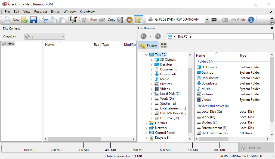
Task: Select Work (D:) in the file list
Action: click(x=208, y=117)
